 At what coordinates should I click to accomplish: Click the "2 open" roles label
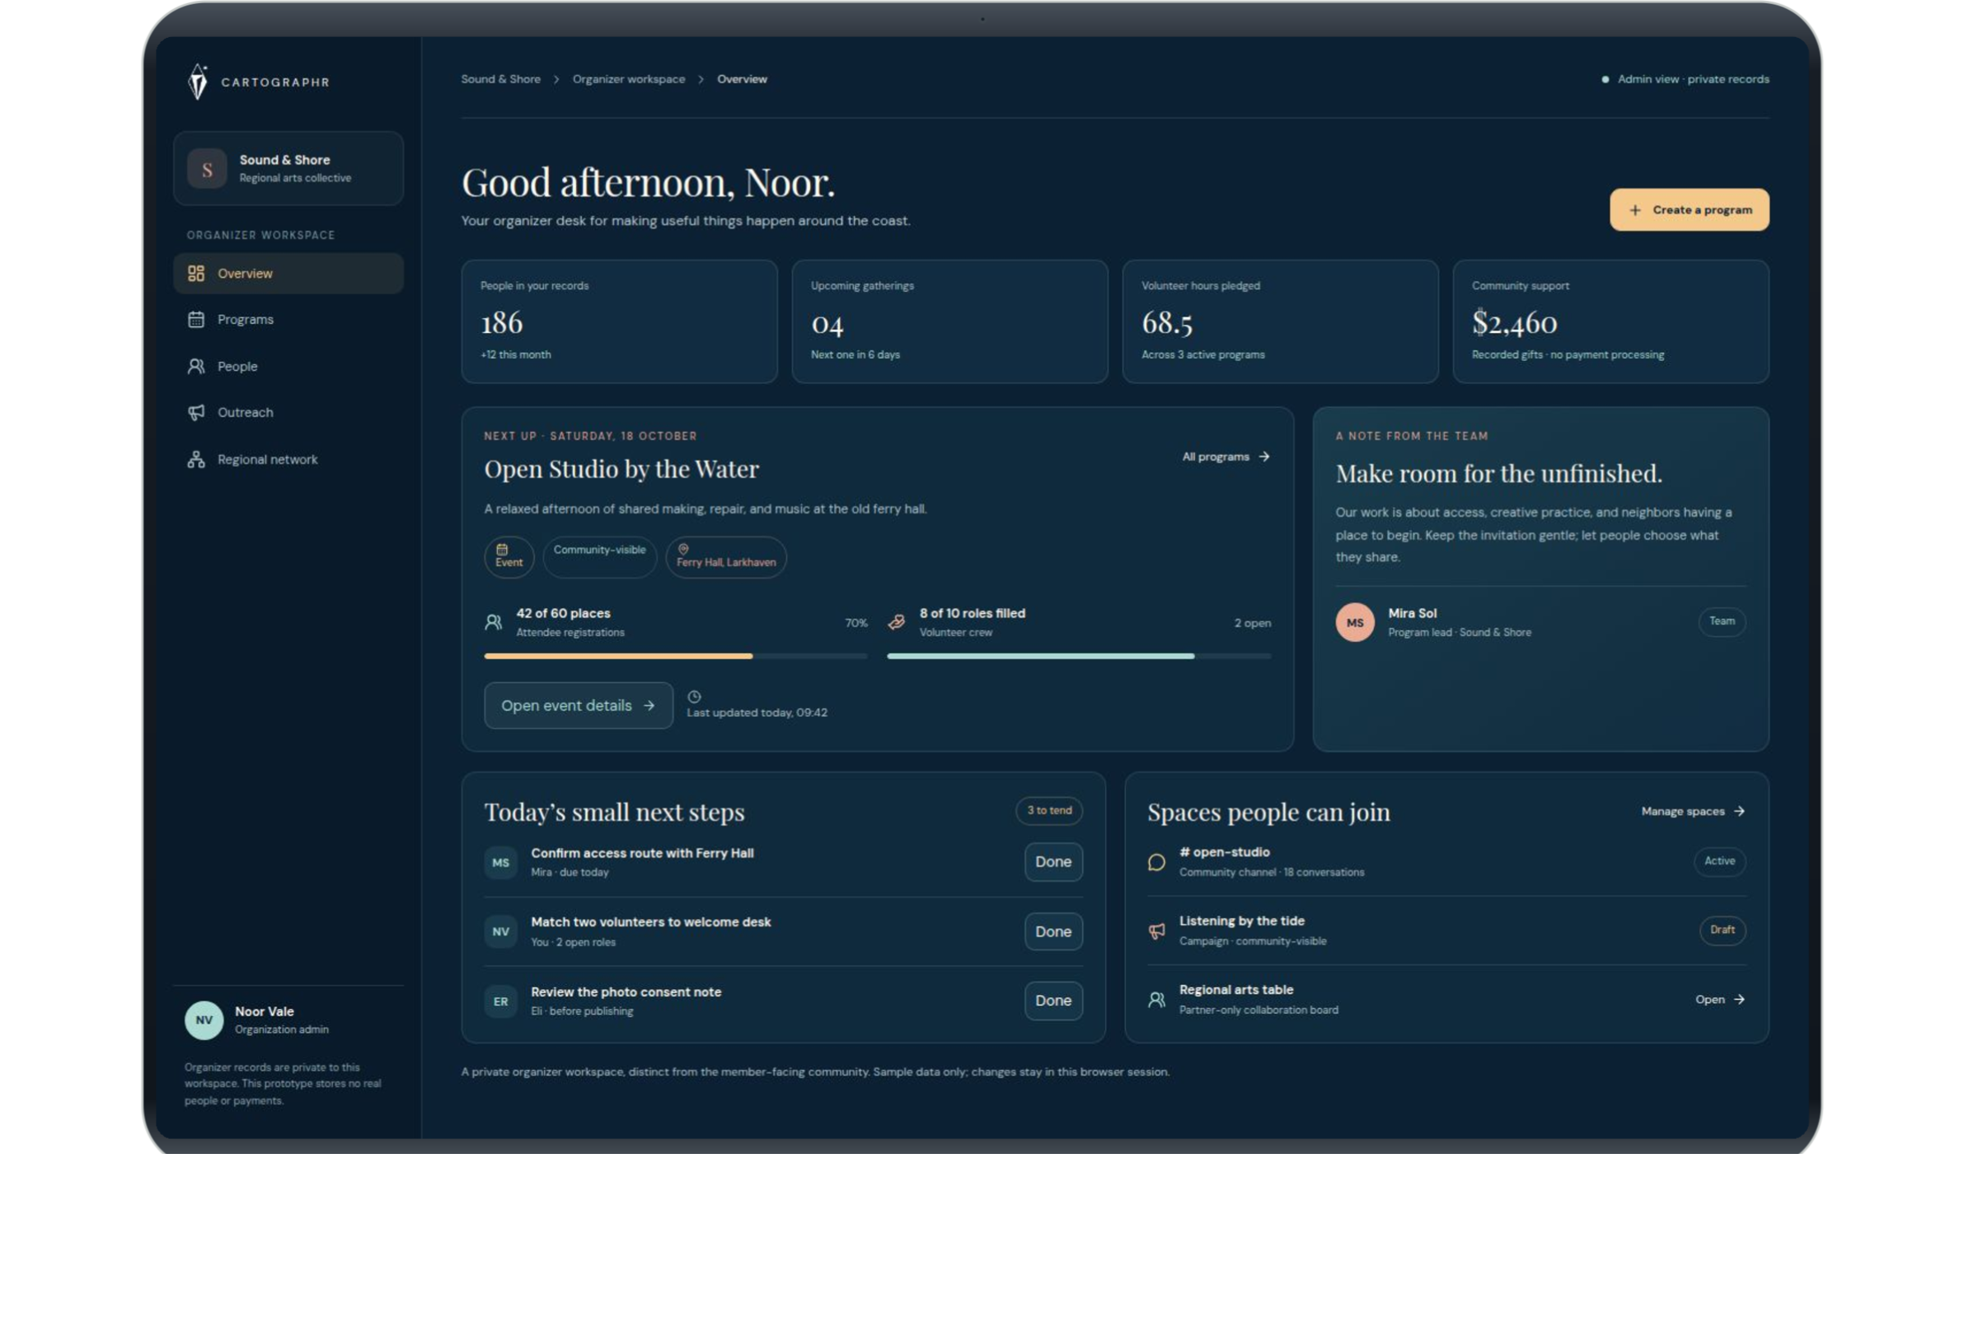click(1253, 623)
